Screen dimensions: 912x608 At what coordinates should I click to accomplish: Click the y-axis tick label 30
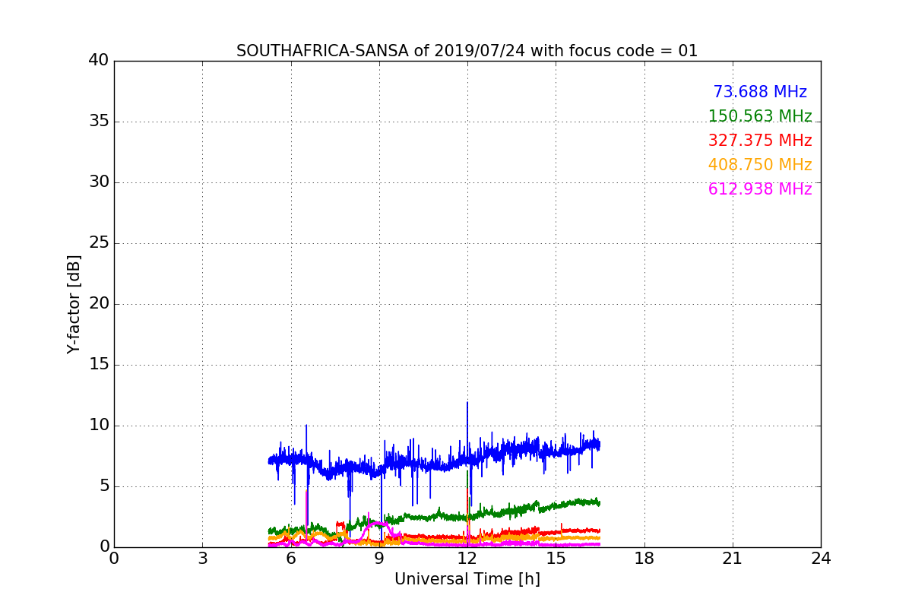99,182
